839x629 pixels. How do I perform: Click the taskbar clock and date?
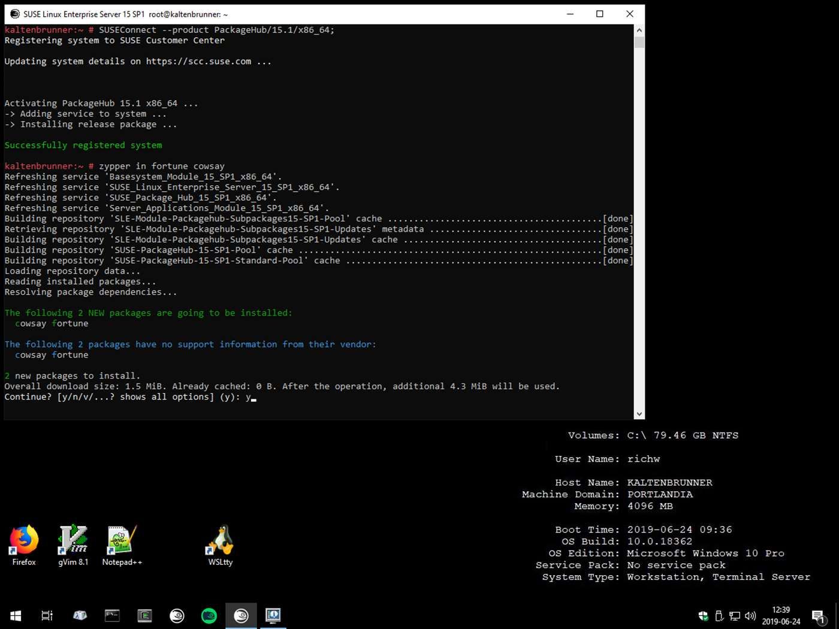tap(781, 616)
